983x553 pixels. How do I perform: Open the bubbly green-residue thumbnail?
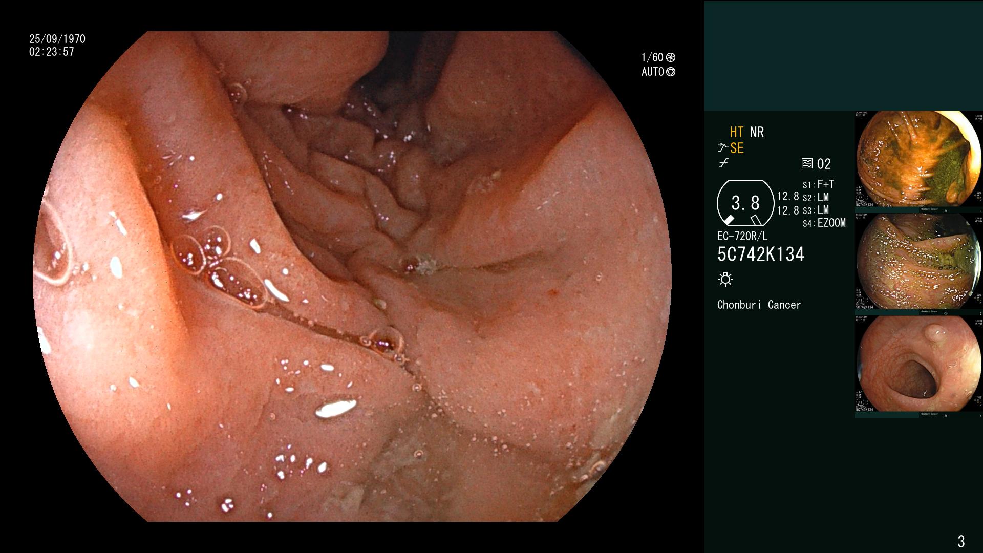(918, 262)
